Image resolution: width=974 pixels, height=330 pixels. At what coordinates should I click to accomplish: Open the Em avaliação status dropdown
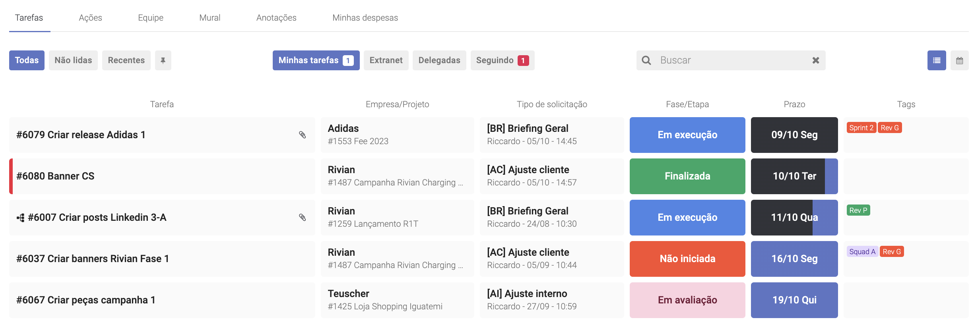point(687,300)
